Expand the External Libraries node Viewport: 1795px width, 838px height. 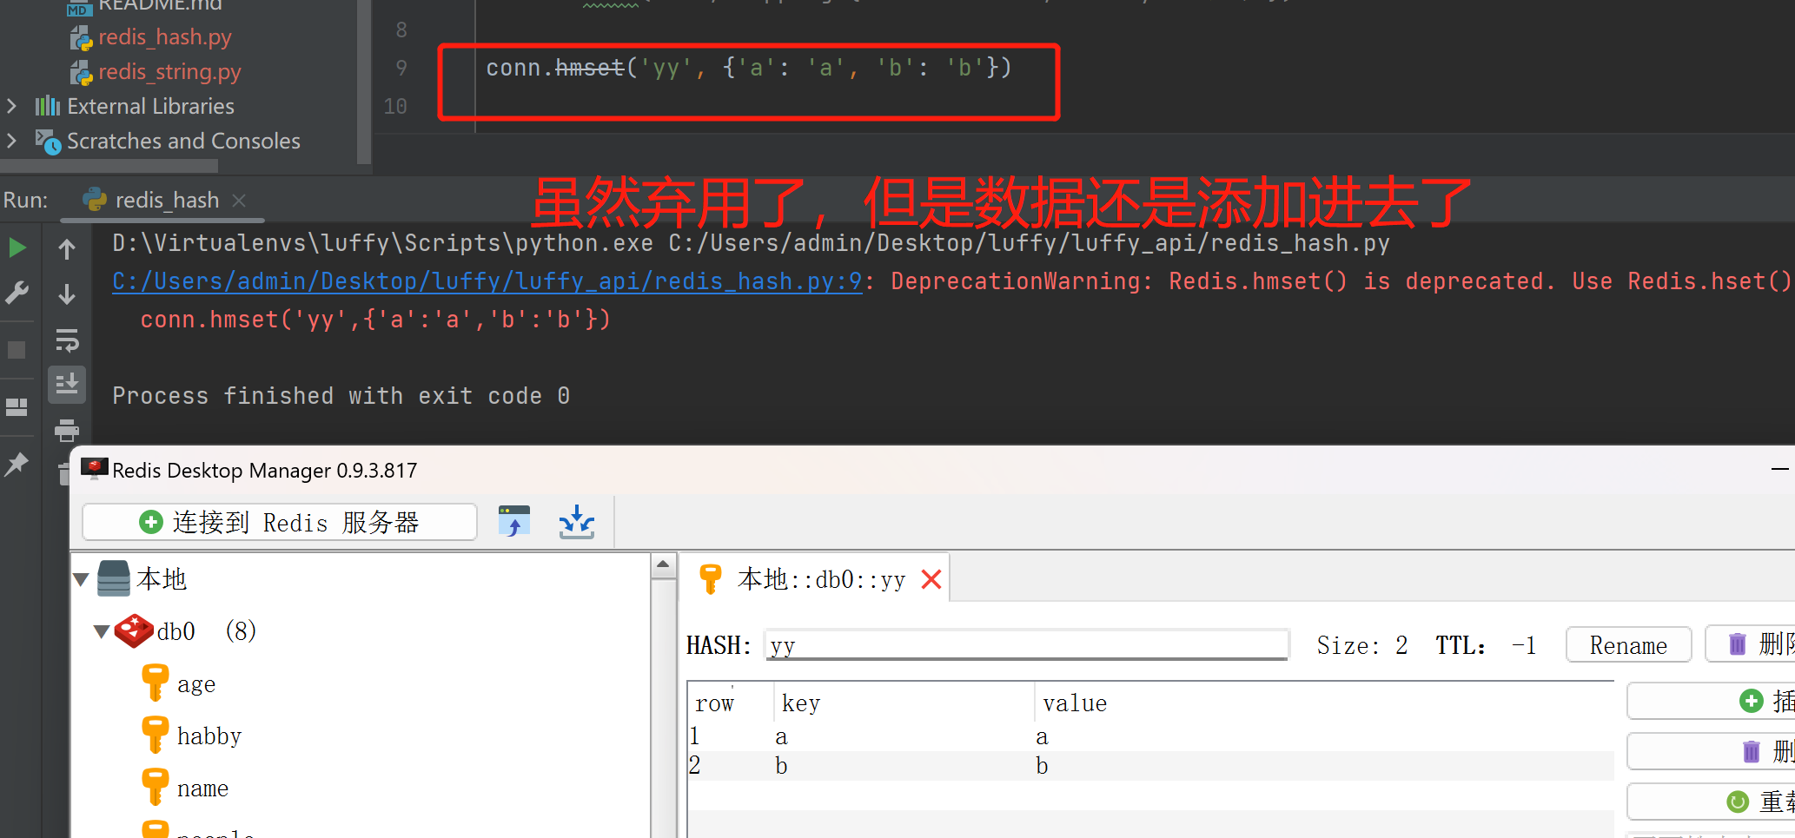[x=11, y=106]
